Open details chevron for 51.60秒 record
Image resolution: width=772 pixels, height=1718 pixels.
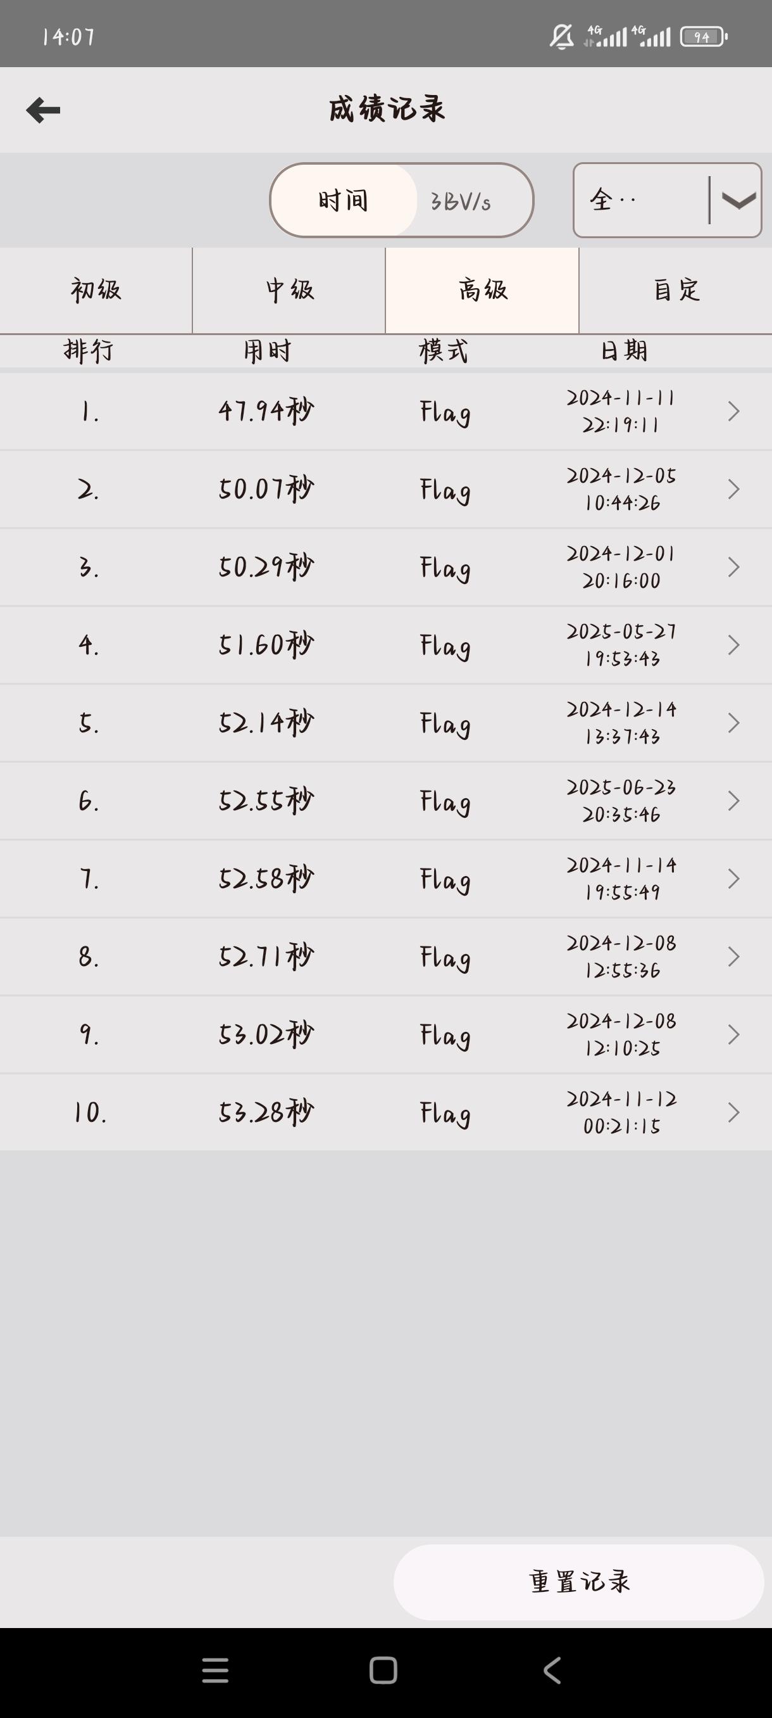733,645
